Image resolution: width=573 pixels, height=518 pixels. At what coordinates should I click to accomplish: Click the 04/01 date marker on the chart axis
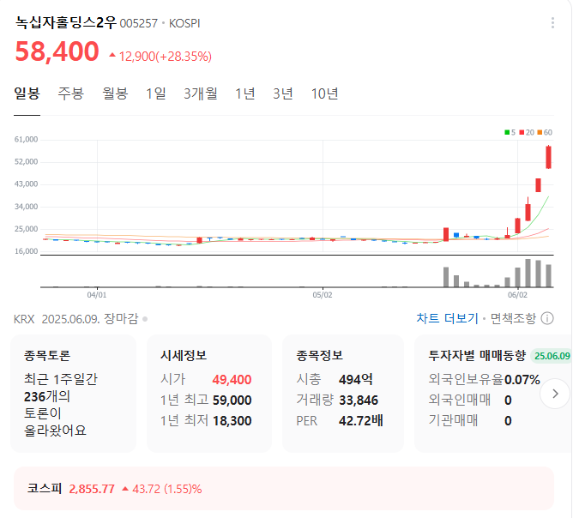tap(97, 295)
